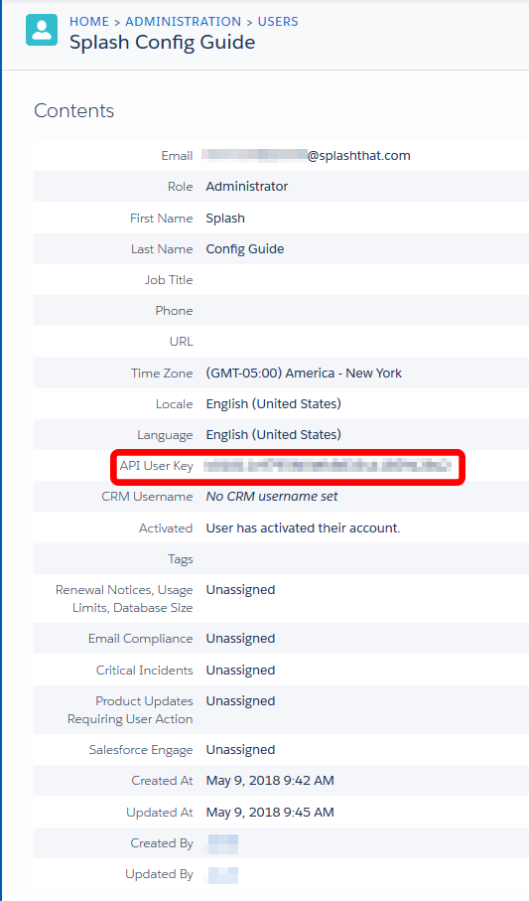Click the Phone label
The height and width of the screenshot is (901, 529).
pyautogui.click(x=174, y=311)
